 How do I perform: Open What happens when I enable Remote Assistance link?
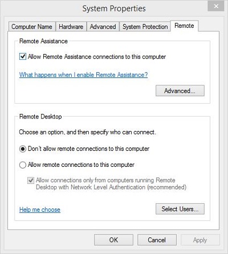tap(83, 75)
